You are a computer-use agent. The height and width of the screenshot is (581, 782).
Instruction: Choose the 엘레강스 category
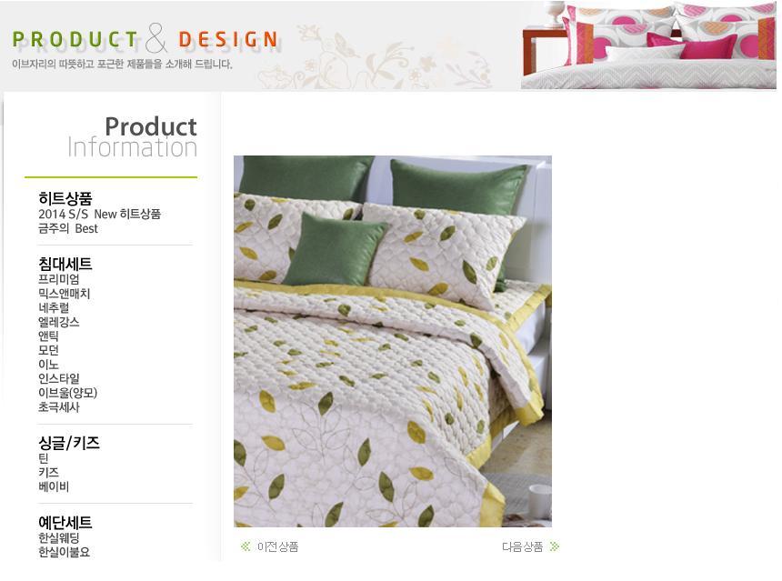pos(59,322)
